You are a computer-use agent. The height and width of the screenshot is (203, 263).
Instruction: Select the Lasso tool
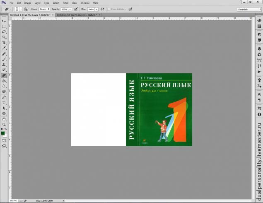pyautogui.click(x=4, y=31)
